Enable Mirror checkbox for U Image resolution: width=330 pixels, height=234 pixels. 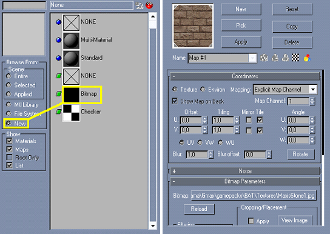click(x=249, y=120)
